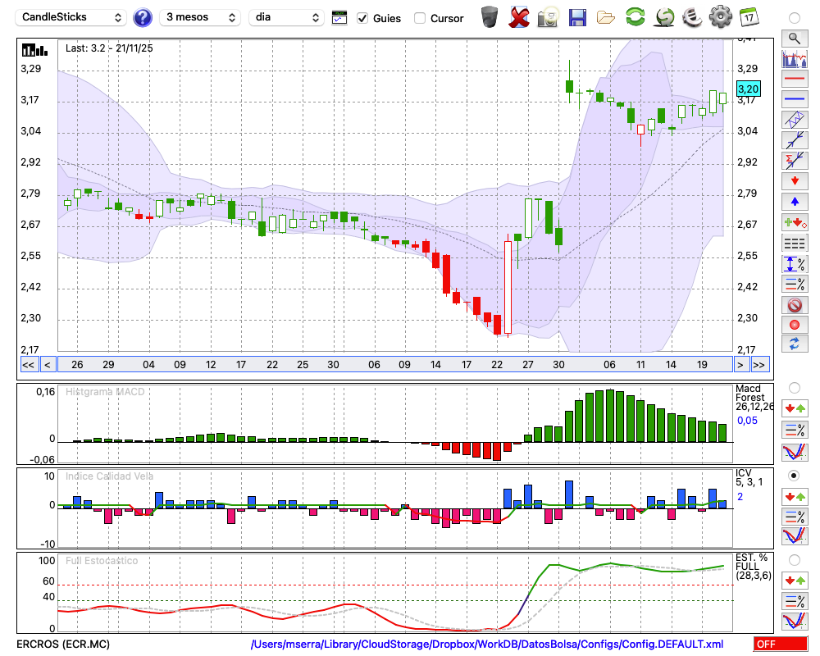Enable the Cursor checkbox
The image size is (820, 656).
pos(420,18)
